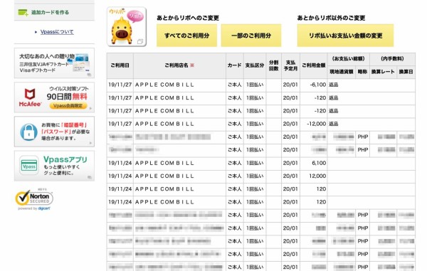
Task: Click the red ※ mark in header
Action: (x=192, y=65)
